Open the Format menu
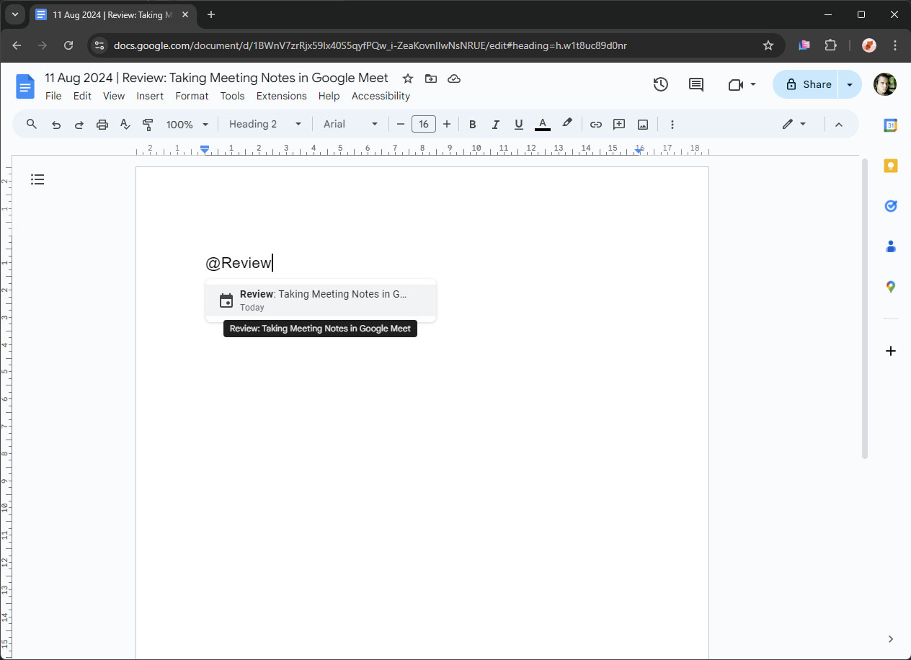The width and height of the screenshot is (911, 660). (x=192, y=96)
